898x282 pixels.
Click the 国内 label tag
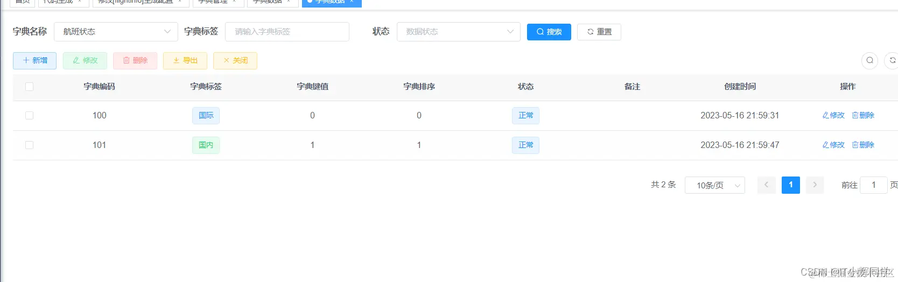point(206,145)
